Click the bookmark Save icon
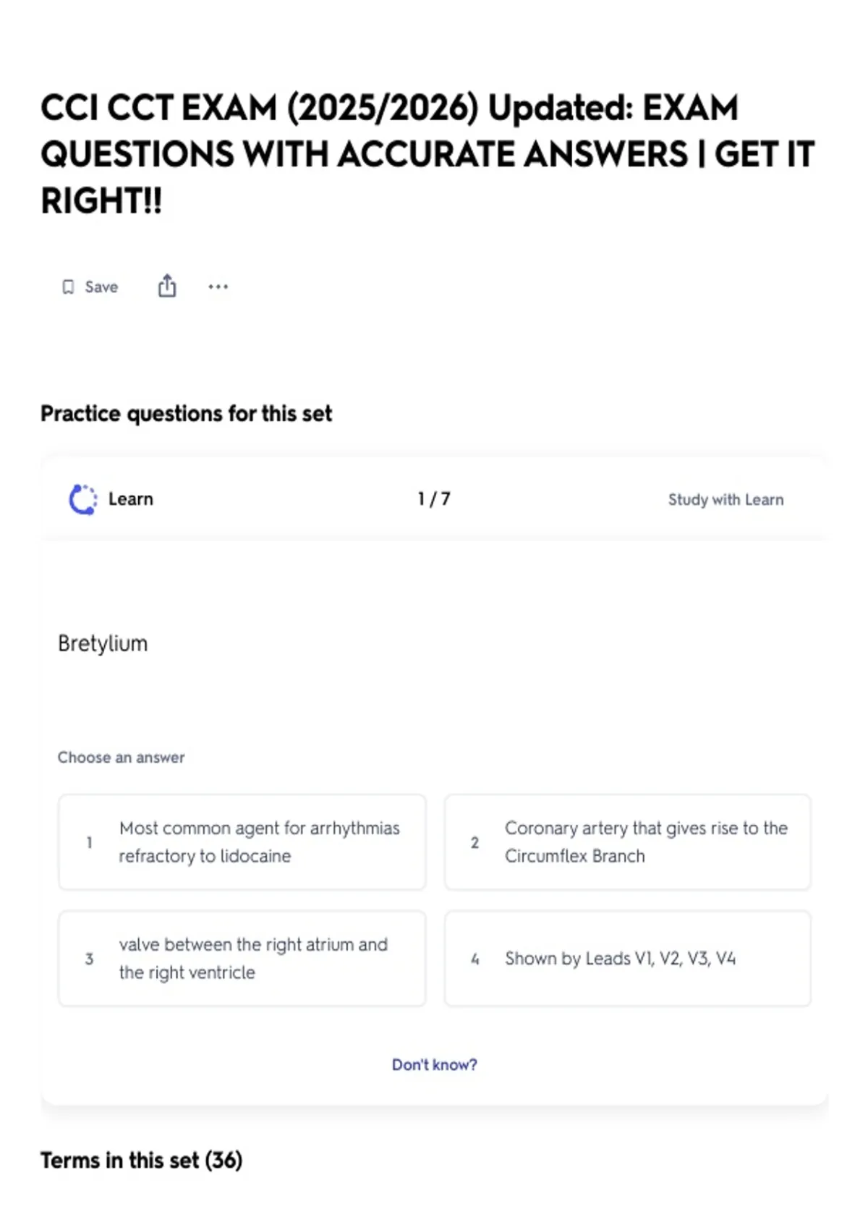The height and width of the screenshot is (1230, 868). point(68,287)
